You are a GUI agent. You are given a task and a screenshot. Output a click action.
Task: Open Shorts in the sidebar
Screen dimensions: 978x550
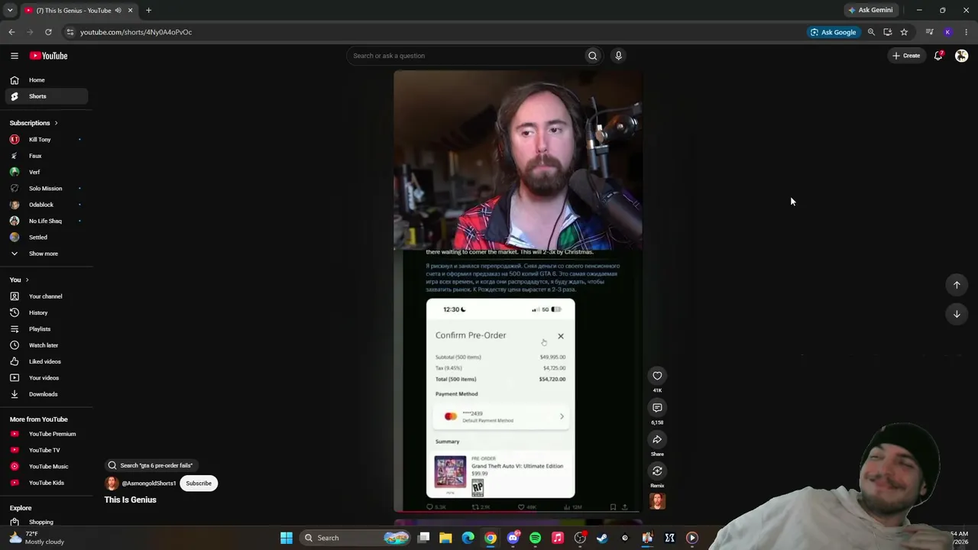pyautogui.click(x=45, y=96)
